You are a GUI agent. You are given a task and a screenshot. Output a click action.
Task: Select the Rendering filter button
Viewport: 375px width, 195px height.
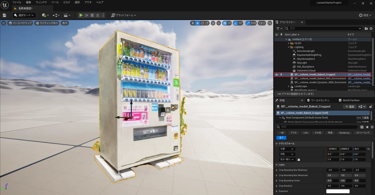[344, 133]
